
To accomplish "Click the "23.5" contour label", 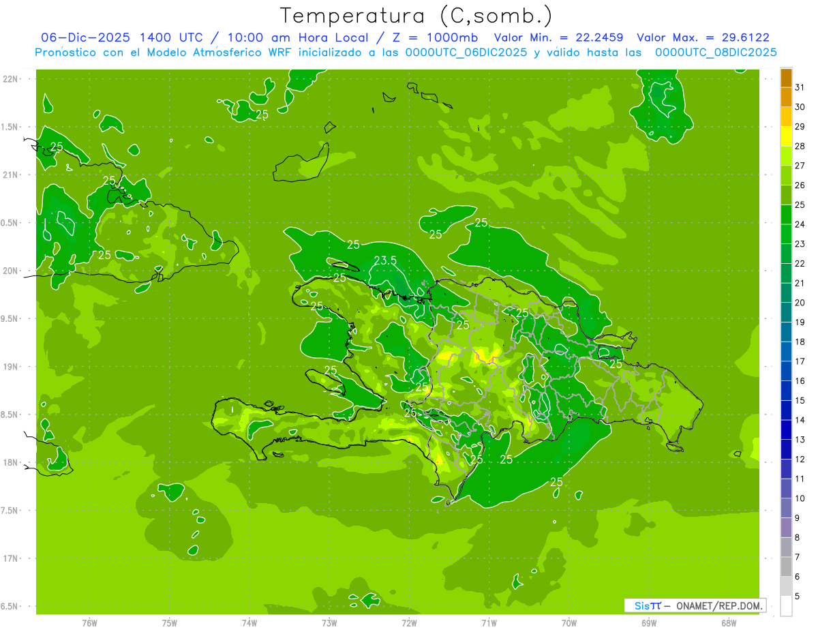I will tap(386, 260).
